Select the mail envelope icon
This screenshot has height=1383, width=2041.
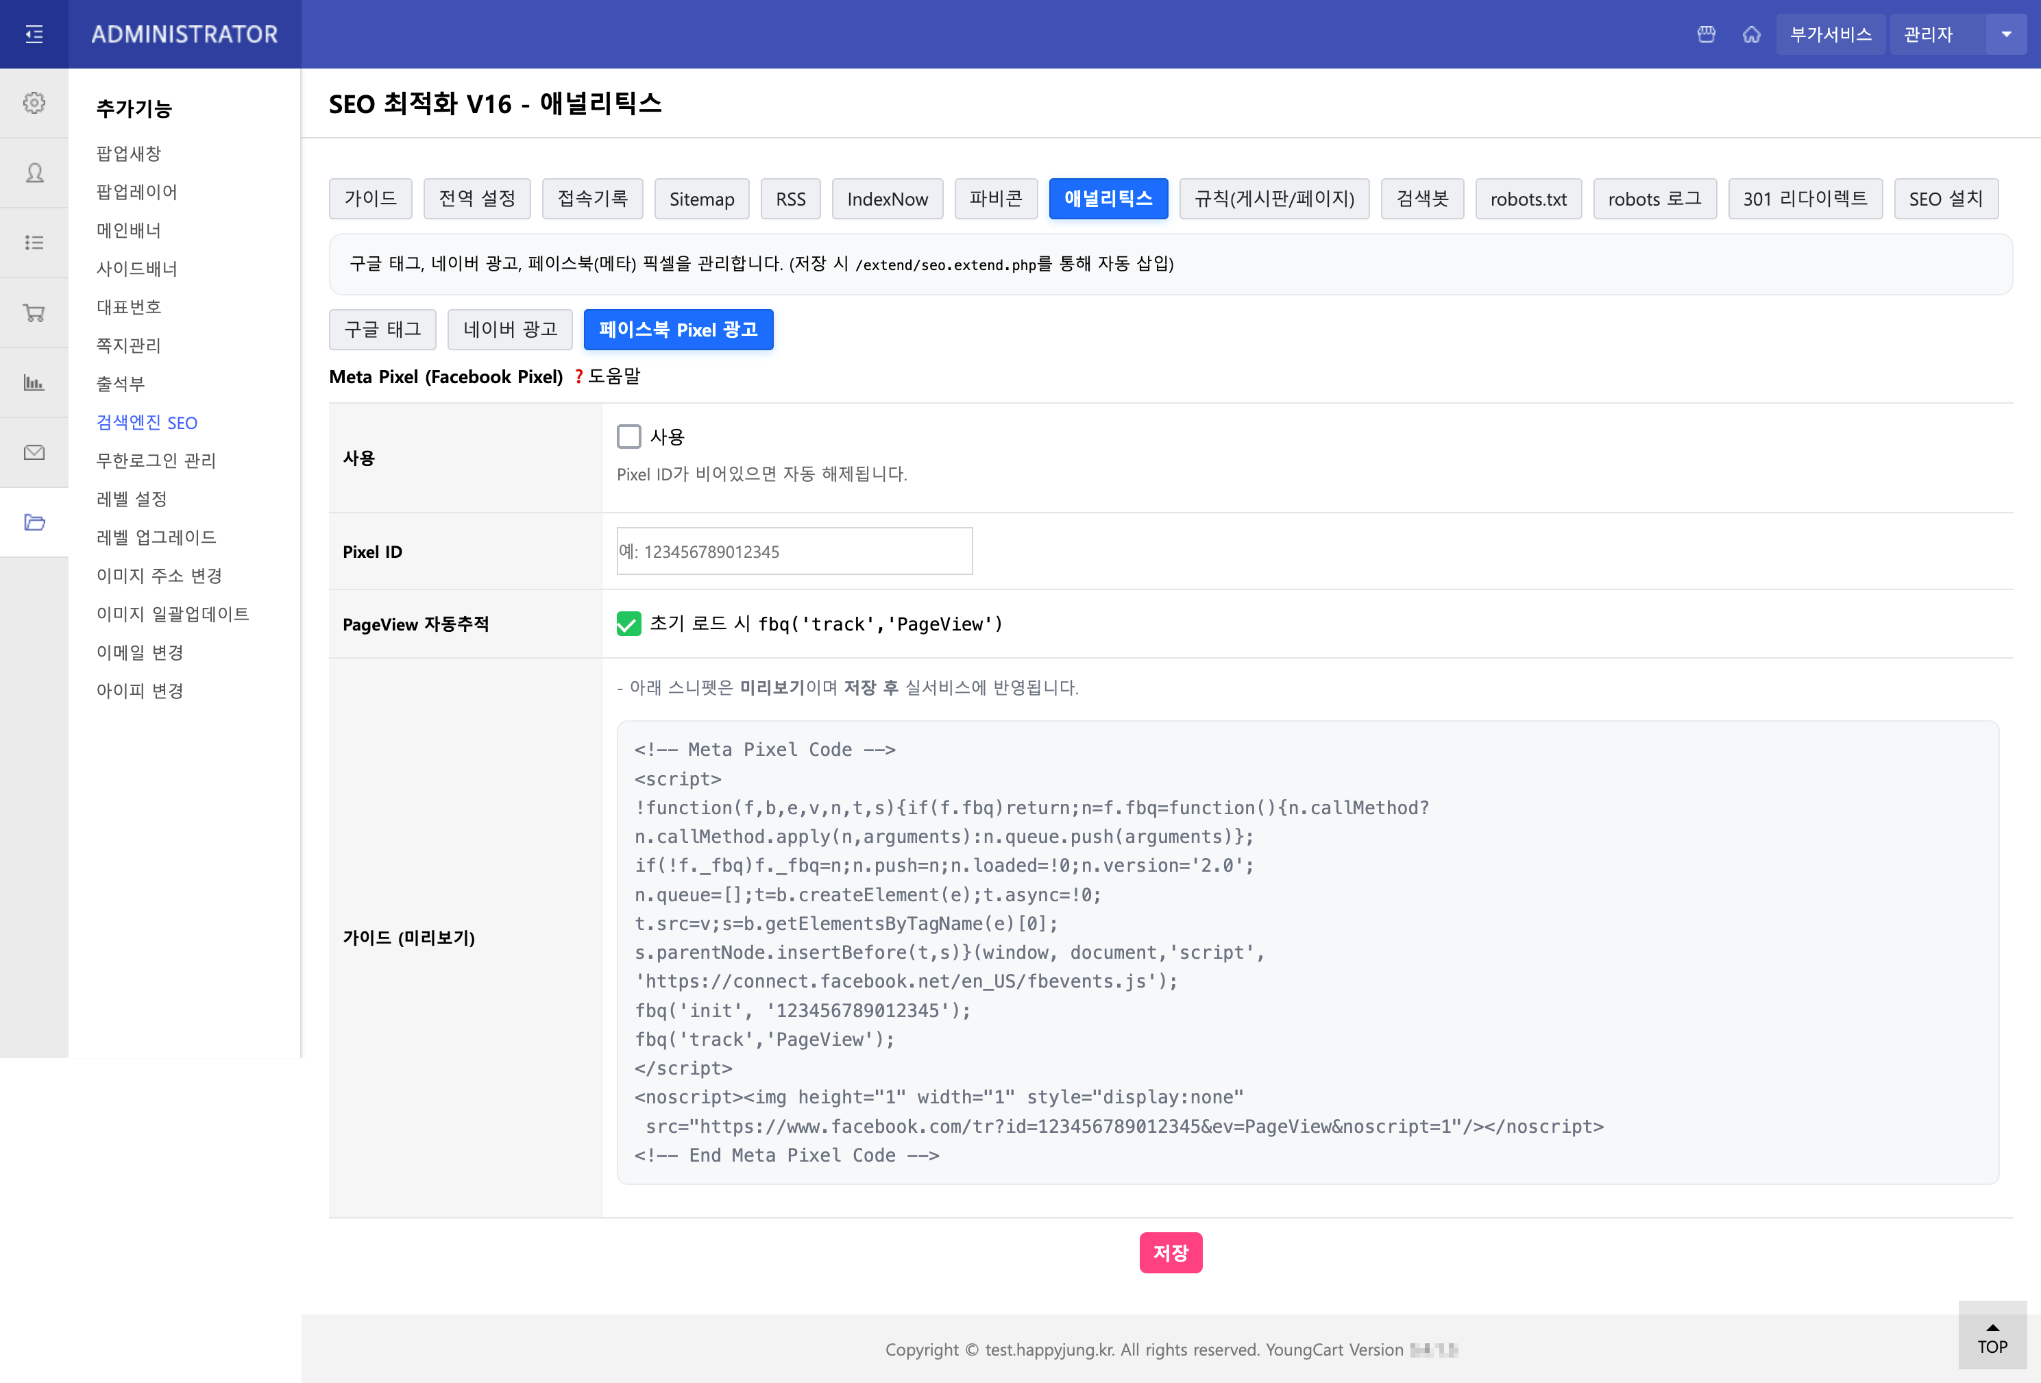click(34, 452)
